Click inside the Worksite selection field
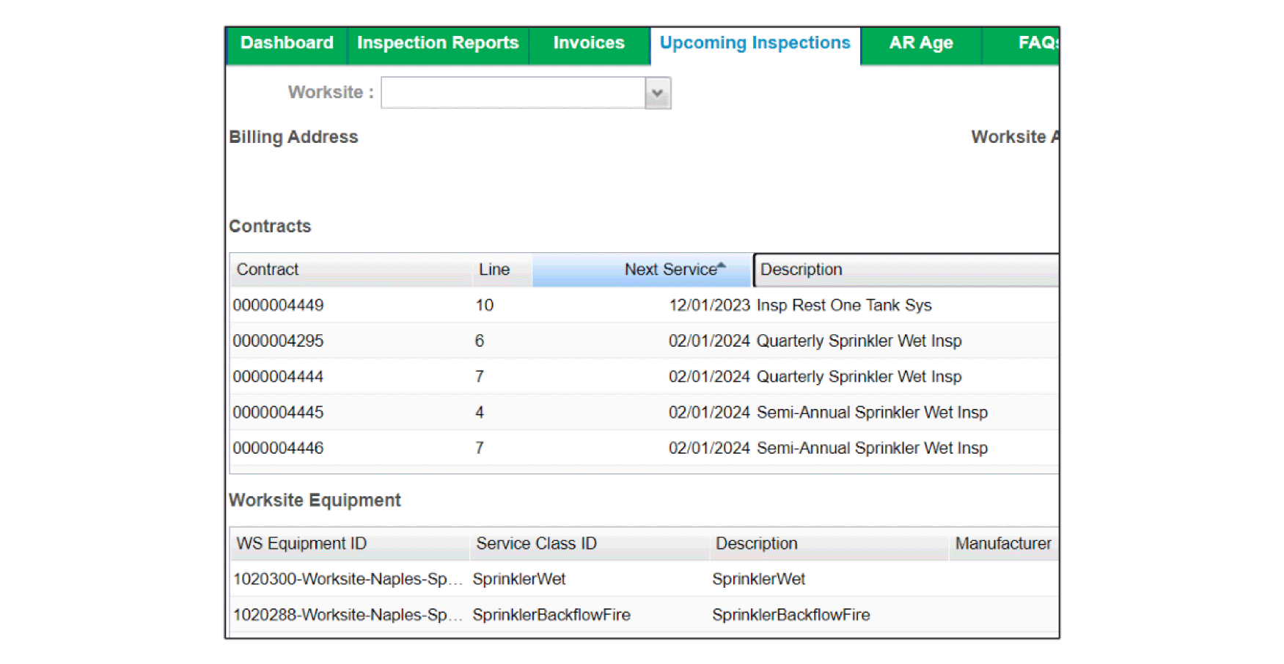 click(x=513, y=93)
